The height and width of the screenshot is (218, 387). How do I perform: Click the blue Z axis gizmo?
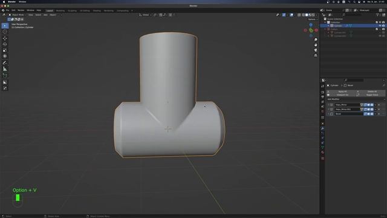pos(311,25)
